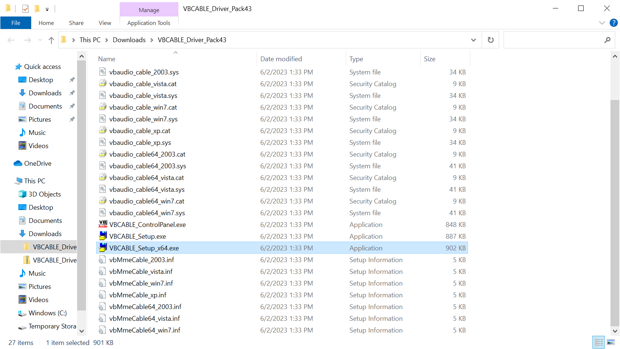
Task: Click the vbaudio_cable_win7.cat catalog icon
Action: tap(103, 107)
